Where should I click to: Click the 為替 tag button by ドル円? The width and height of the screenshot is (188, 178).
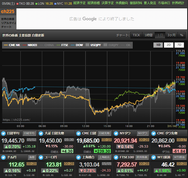(x=32, y=157)
